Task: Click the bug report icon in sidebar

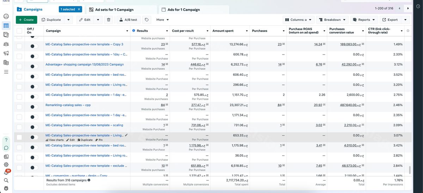Action: pyautogui.click(x=6, y=188)
